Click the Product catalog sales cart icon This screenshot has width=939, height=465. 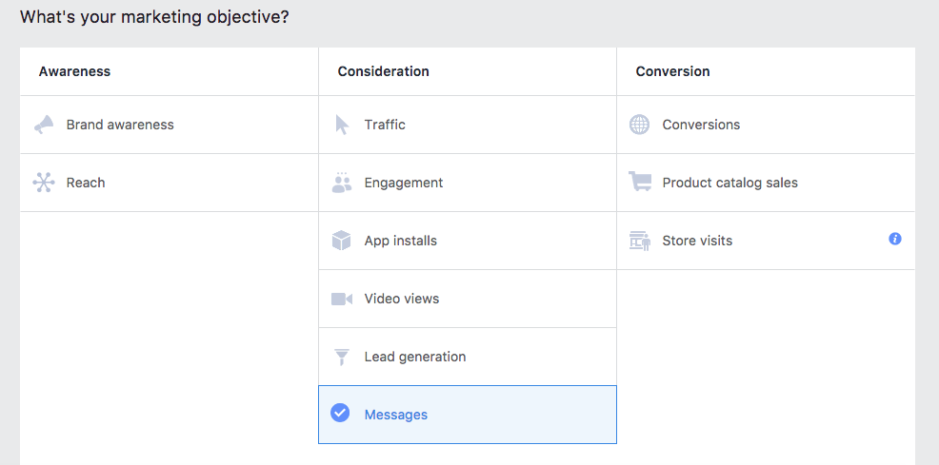(639, 183)
